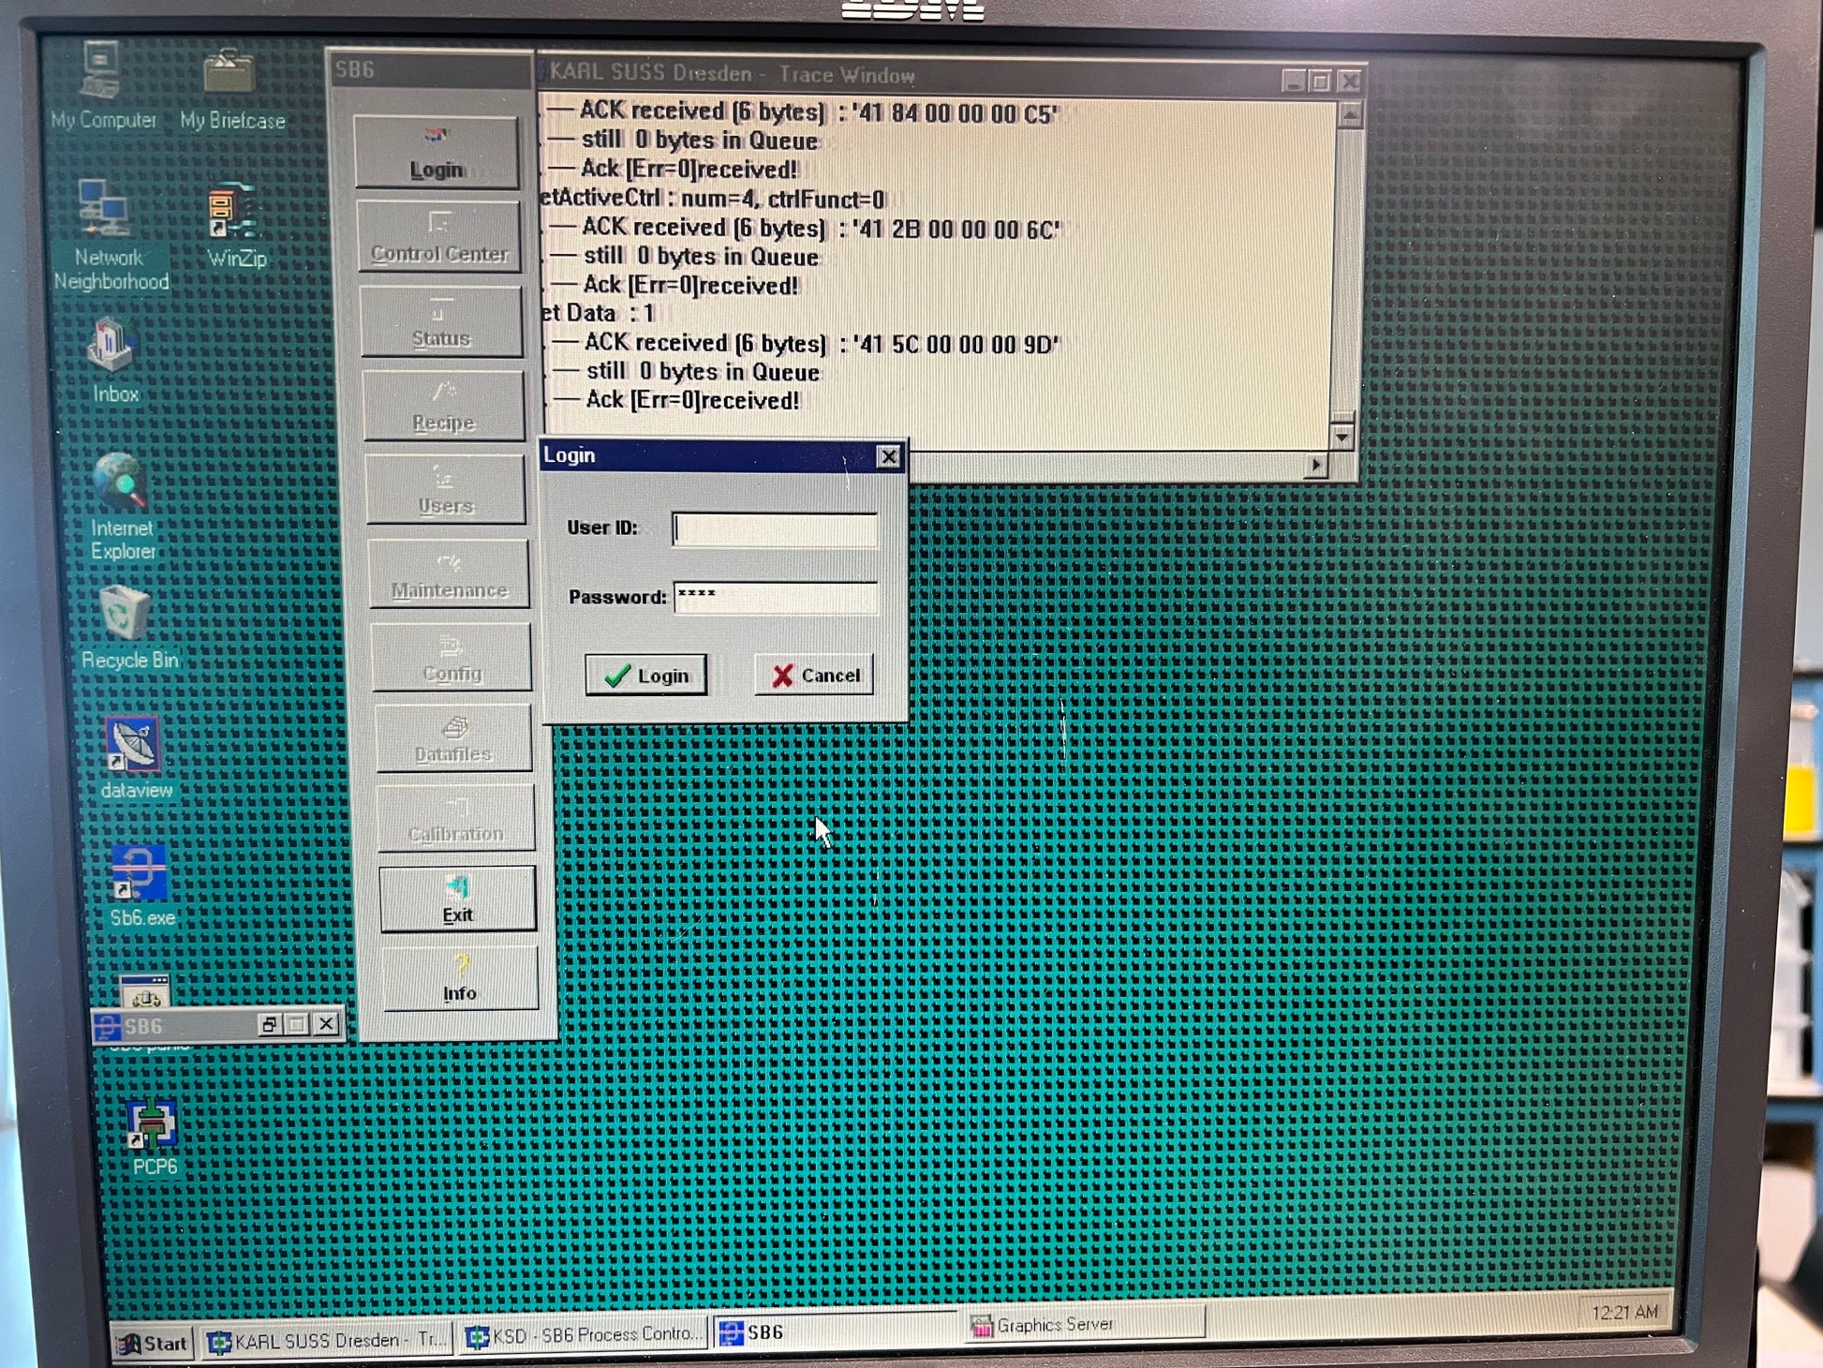
Task: Click the Login button in SB6 sidebar
Action: (436, 153)
